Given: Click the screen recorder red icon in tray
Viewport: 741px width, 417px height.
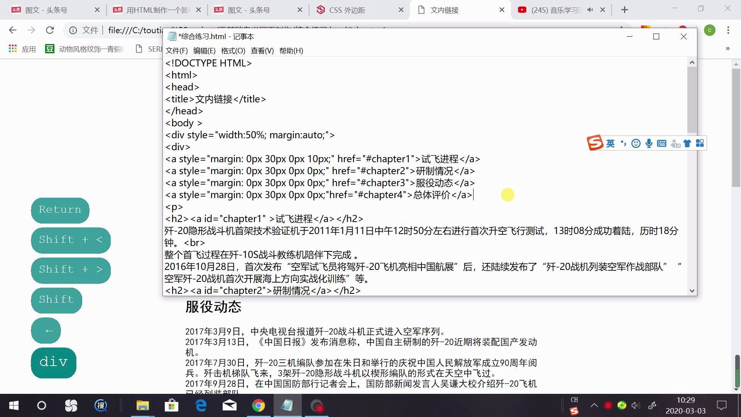Looking at the screenshot, I should tap(609, 405).
